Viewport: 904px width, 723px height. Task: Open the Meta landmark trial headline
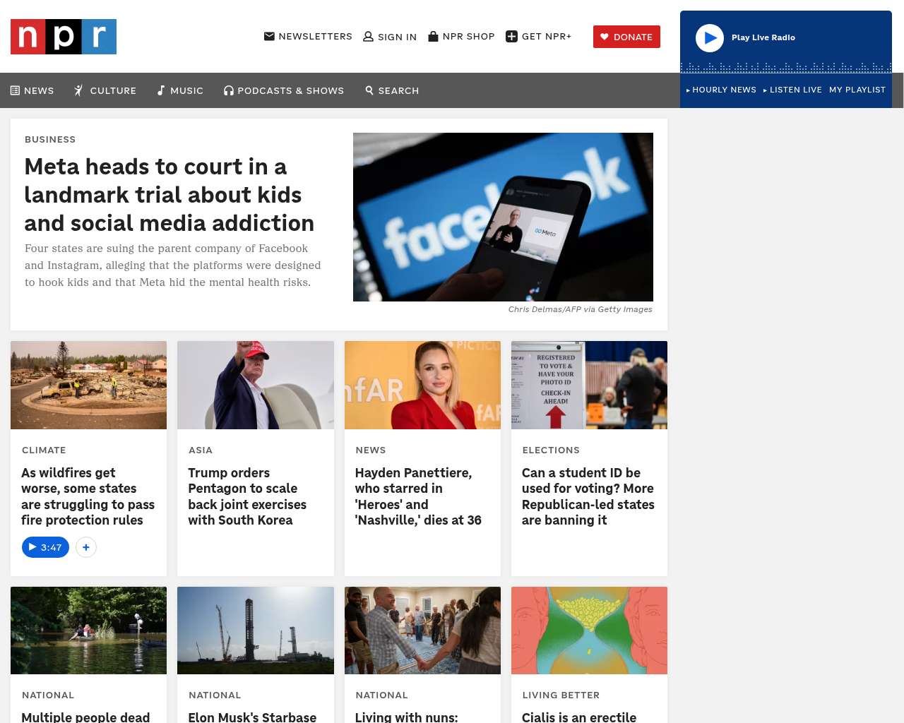pyautogui.click(x=169, y=195)
